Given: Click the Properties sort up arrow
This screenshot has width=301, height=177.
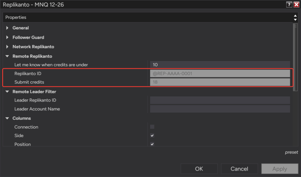Looking at the screenshot, I should [x=295, y=16].
